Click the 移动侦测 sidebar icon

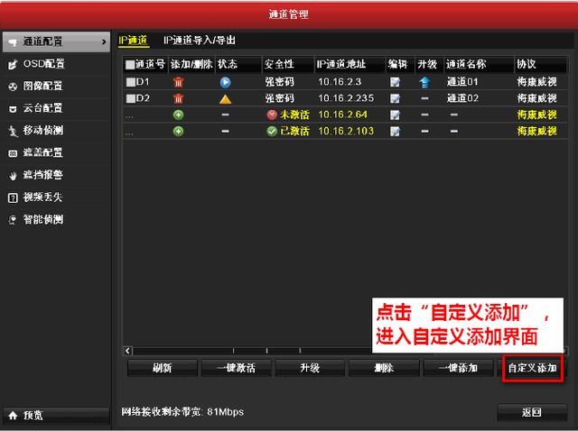(x=13, y=131)
